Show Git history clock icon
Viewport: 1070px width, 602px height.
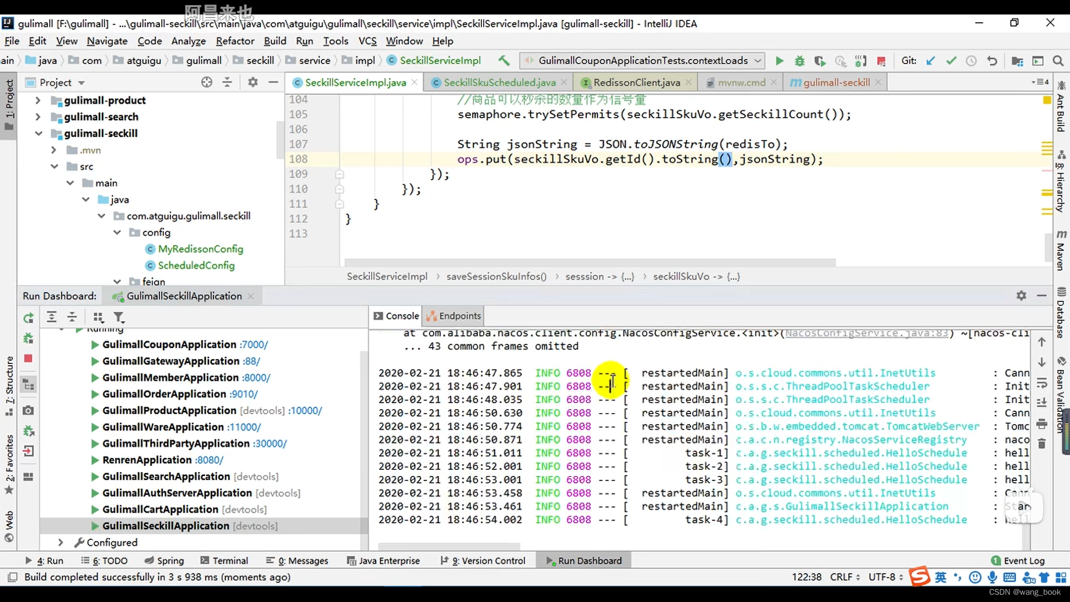(971, 61)
